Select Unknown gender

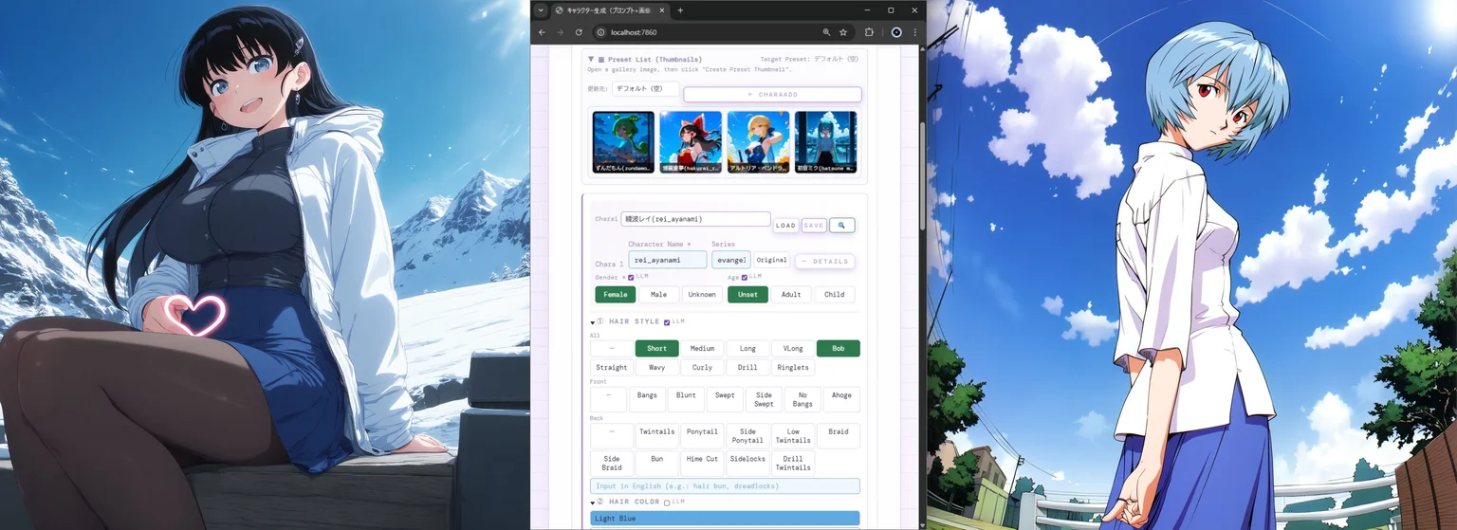coord(702,295)
